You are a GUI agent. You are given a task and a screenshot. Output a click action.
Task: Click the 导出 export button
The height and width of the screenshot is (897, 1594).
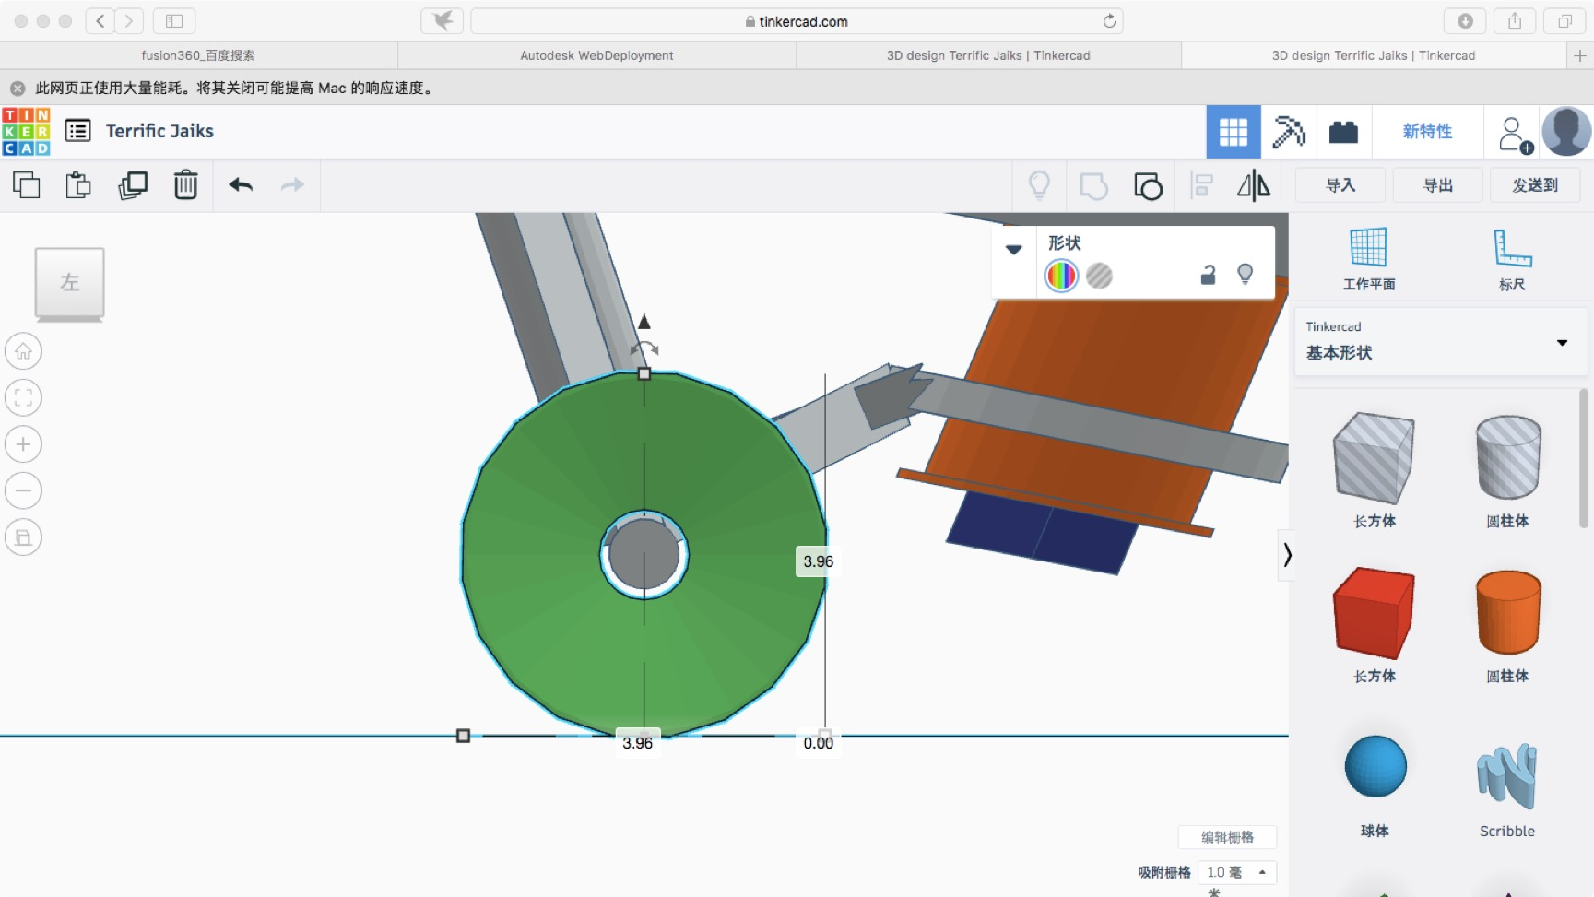1438,185
